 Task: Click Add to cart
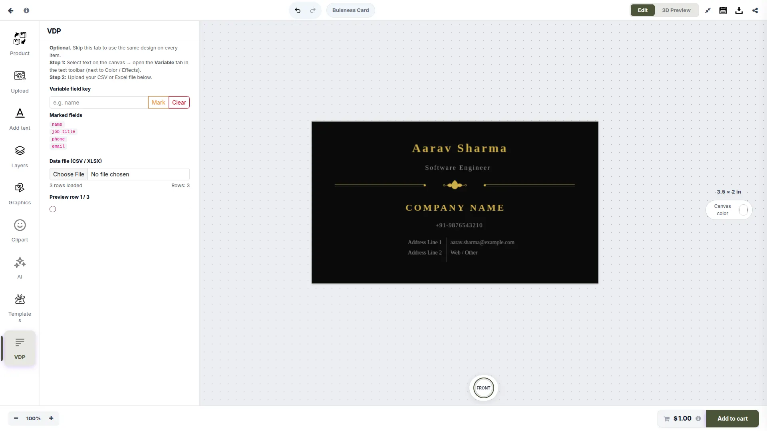tap(732, 419)
